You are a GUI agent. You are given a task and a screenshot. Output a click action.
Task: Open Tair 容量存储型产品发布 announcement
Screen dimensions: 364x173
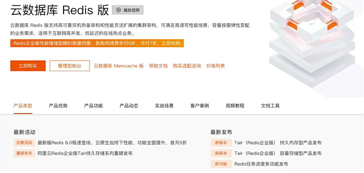click(278, 153)
